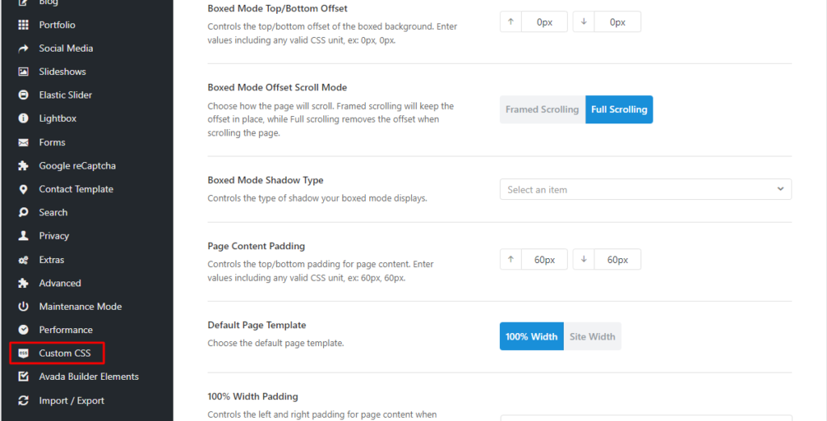The image size is (827, 421).
Task: Click the Forms envelope icon
Action: [x=23, y=142]
